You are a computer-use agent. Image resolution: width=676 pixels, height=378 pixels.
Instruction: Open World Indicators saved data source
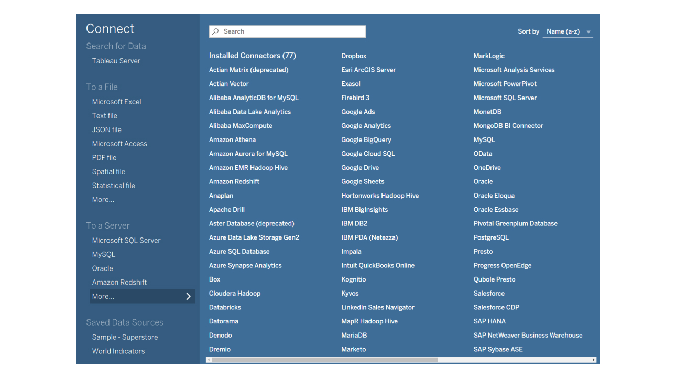point(118,351)
